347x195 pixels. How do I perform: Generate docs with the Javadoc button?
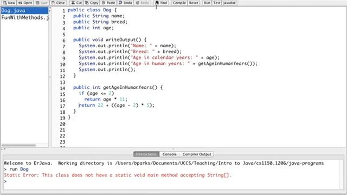(229, 3)
